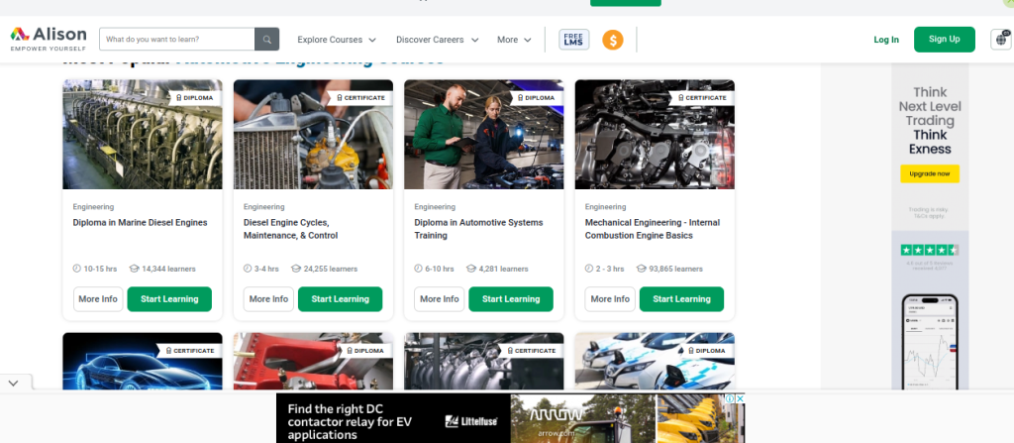
Task: Open Mechanical Engineering Internal Combustion Engine title
Action: coord(652,229)
